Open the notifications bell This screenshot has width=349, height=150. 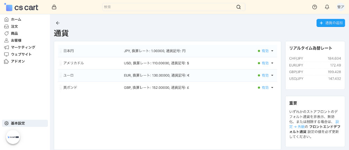327,7
